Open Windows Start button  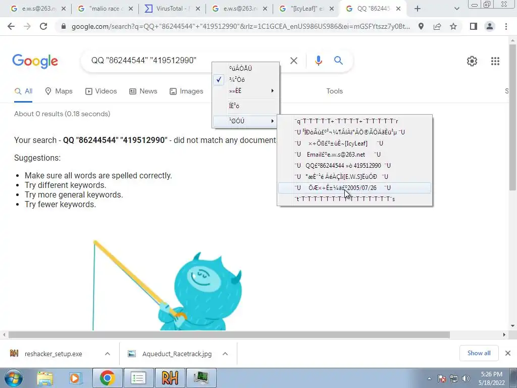pos(14,378)
